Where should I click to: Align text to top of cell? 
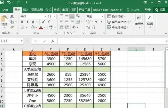61,16
